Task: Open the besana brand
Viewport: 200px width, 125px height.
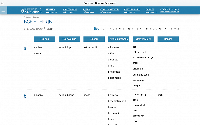Action: [112, 107]
